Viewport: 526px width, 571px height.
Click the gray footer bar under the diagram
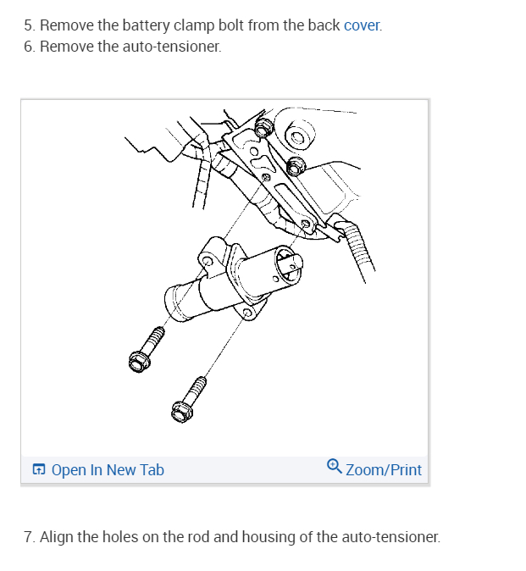(224, 470)
